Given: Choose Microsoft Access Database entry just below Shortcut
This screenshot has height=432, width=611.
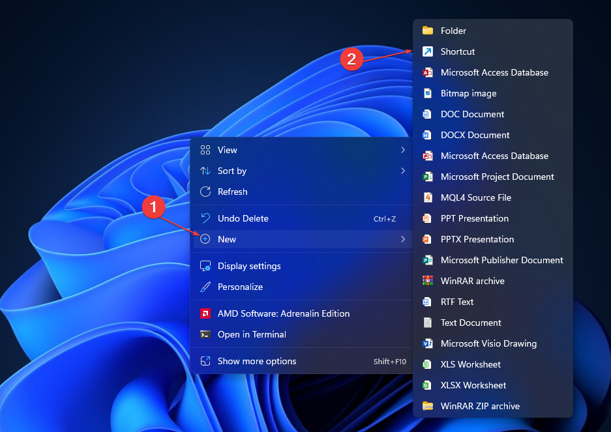Looking at the screenshot, I should click(x=492, y=72).
